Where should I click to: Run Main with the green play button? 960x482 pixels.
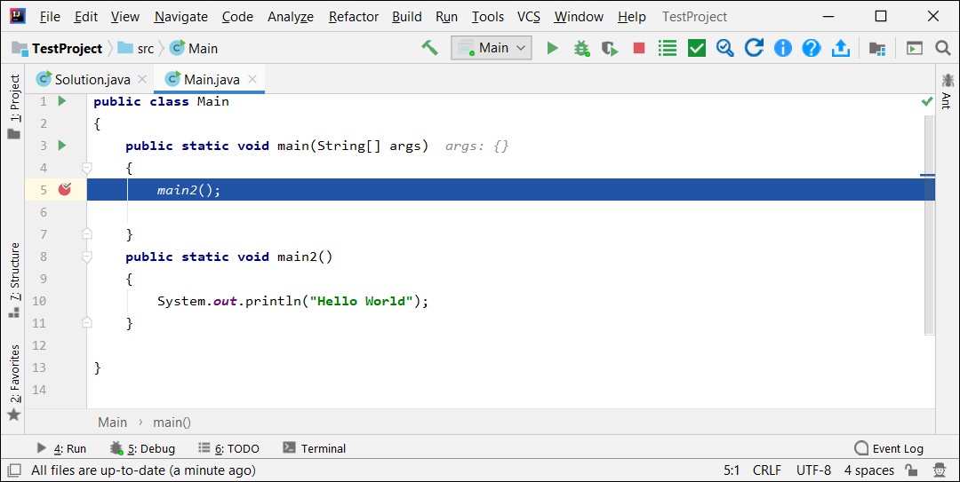tap(552, 48)
